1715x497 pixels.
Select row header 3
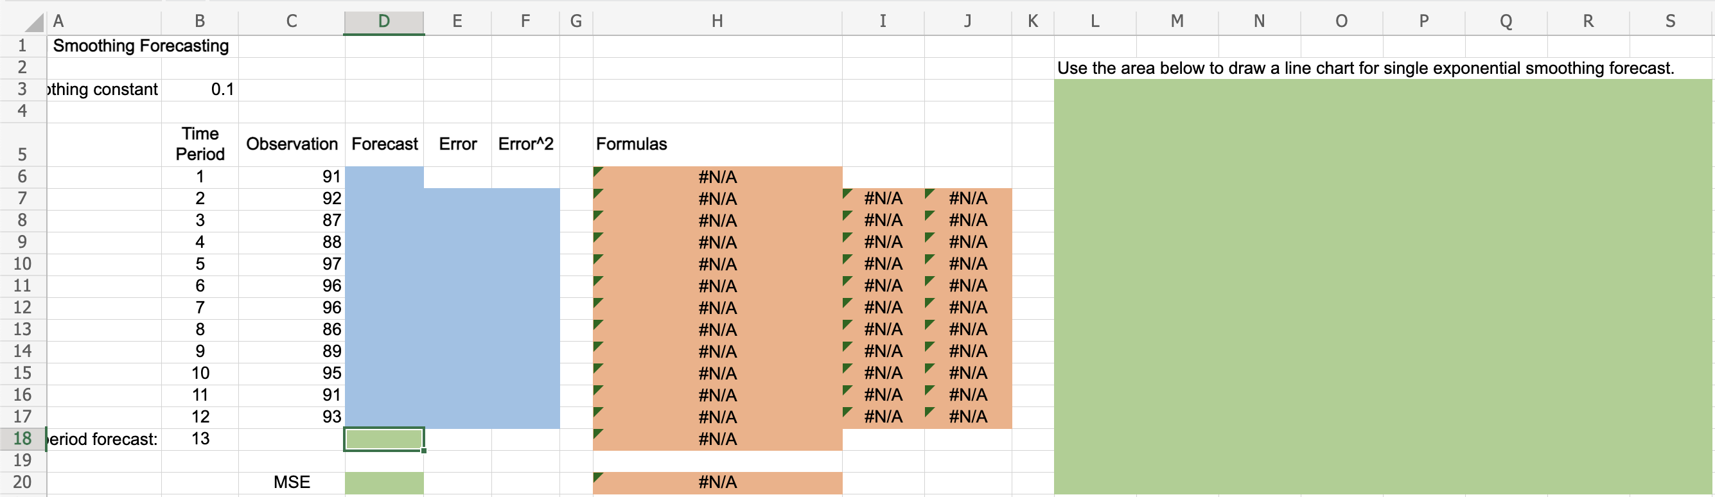22,89
